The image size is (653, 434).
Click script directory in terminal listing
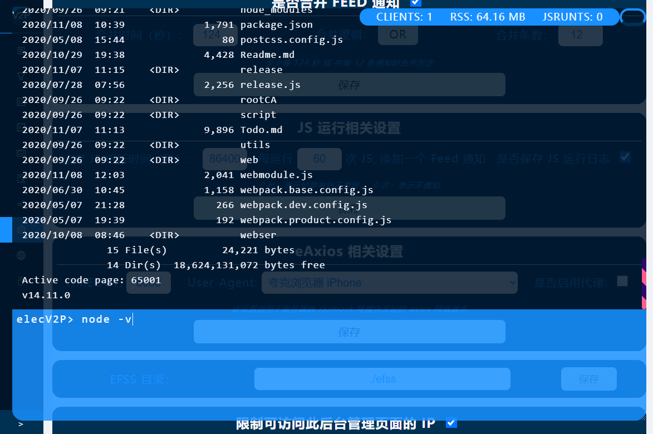[x=258, y=115]
